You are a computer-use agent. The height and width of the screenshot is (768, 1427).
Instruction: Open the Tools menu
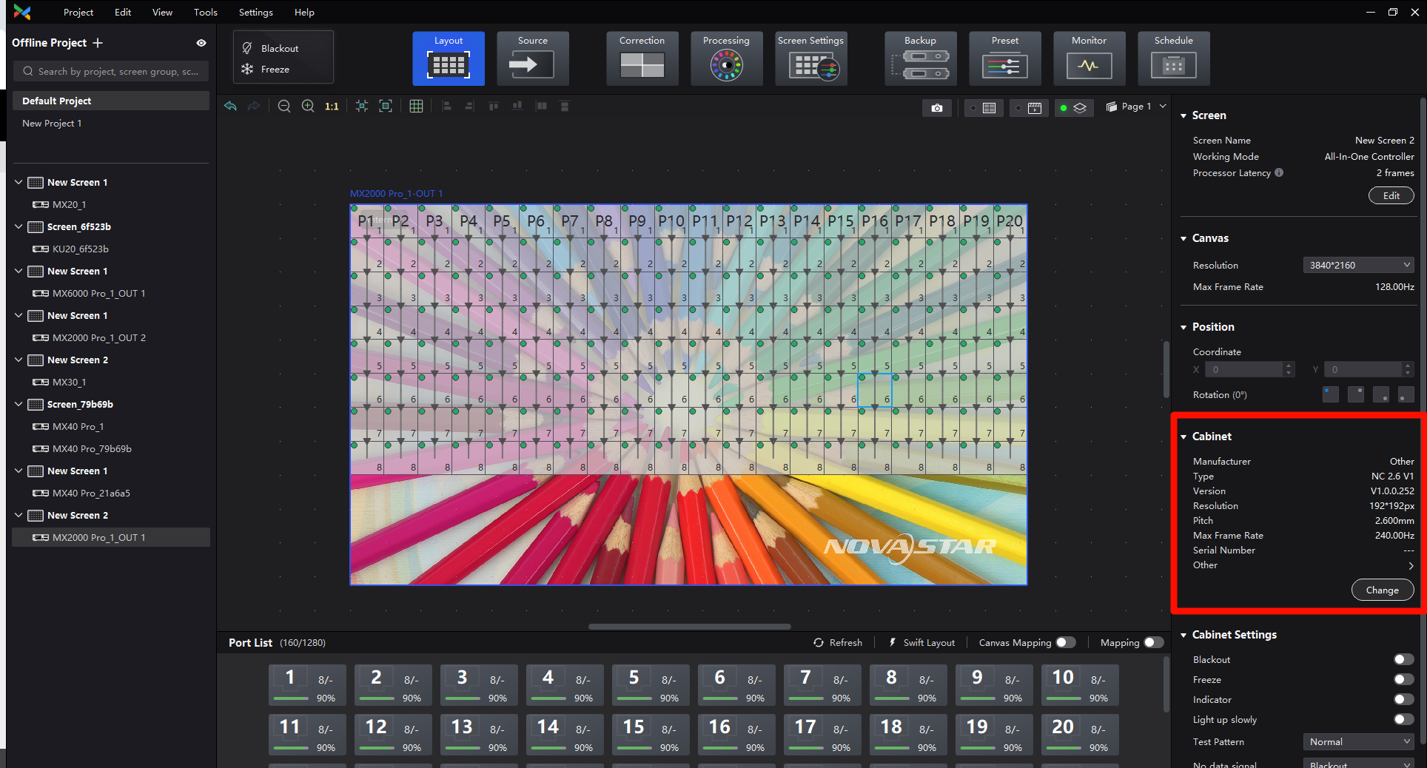(206, 12)
